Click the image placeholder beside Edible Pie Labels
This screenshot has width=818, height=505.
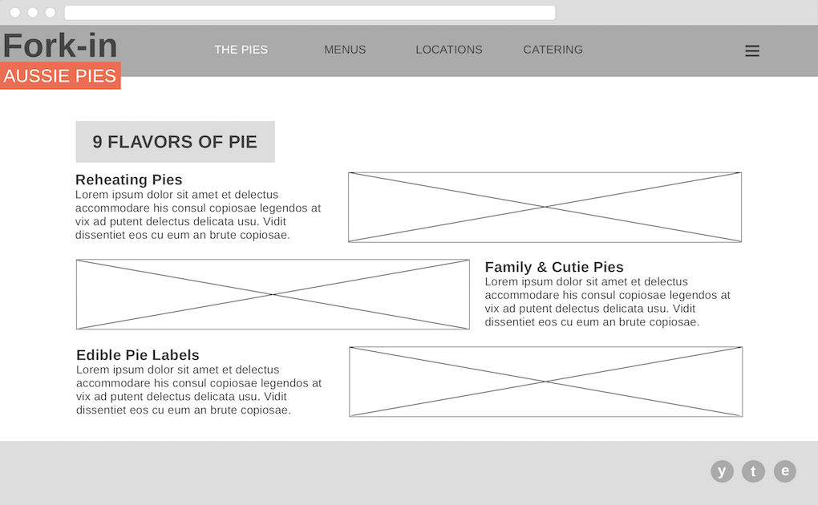tap(545, 382)
